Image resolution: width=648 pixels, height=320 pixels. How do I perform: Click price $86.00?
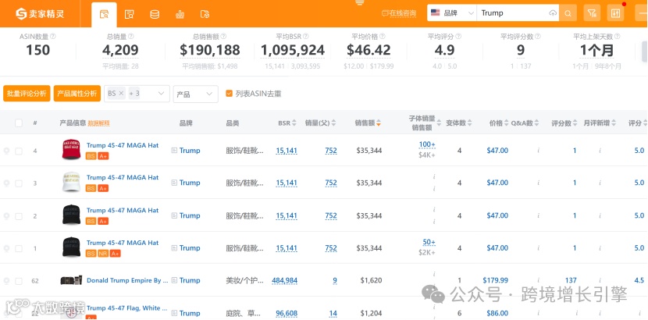coord(497,314)
